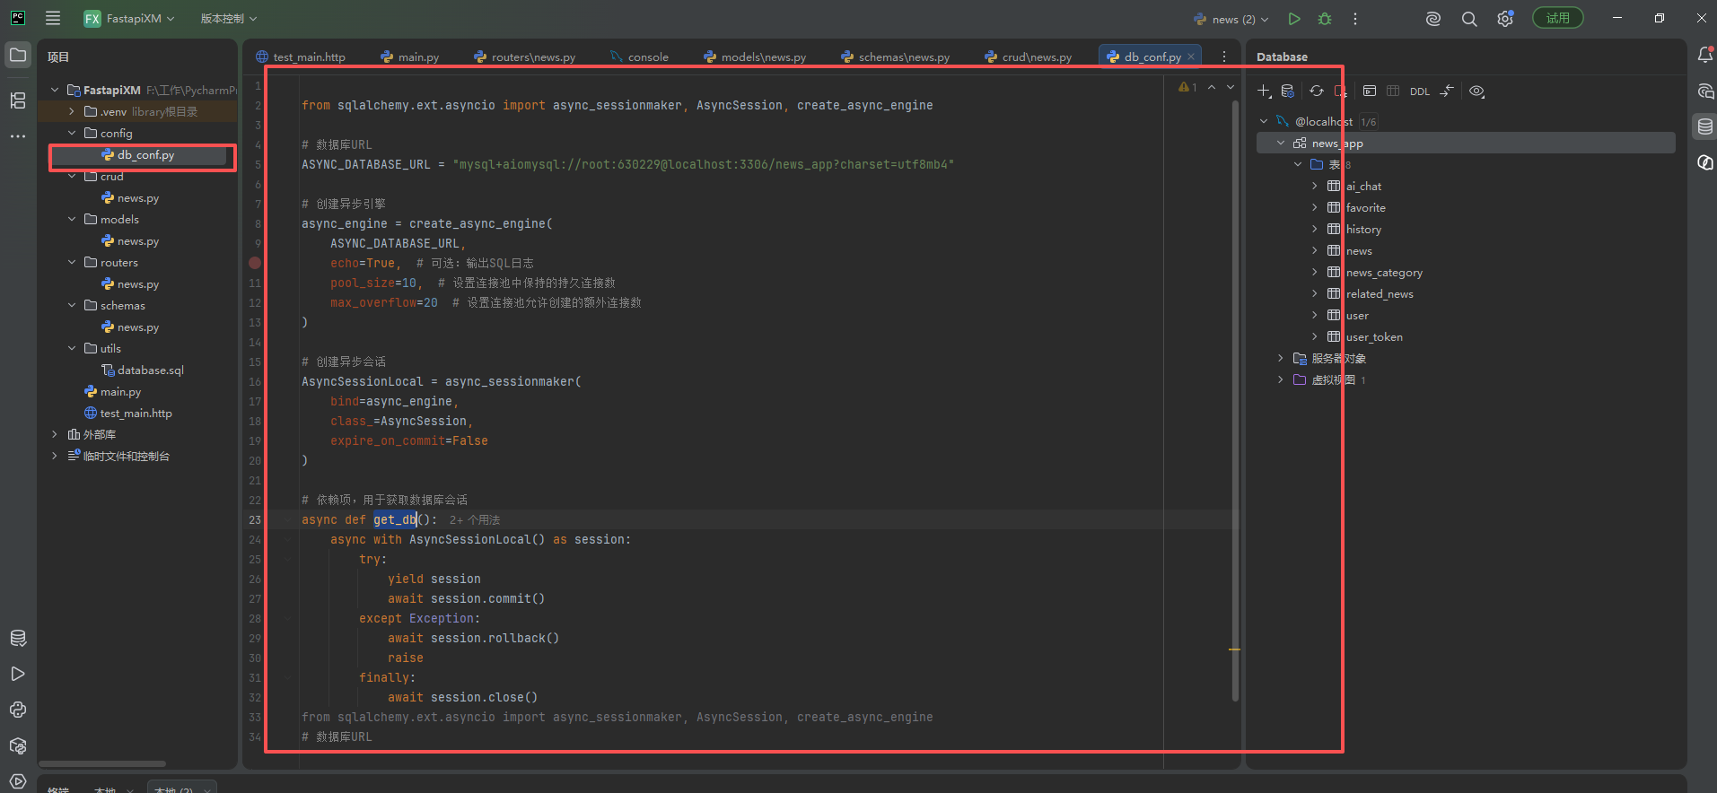Click the '2+ 个用法' usages hint
This screenshot has width=1717, height=793.
[475, 520]
